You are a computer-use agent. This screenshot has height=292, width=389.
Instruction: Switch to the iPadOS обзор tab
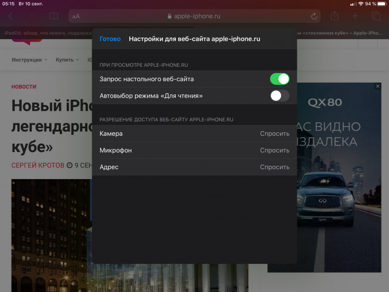48,33
